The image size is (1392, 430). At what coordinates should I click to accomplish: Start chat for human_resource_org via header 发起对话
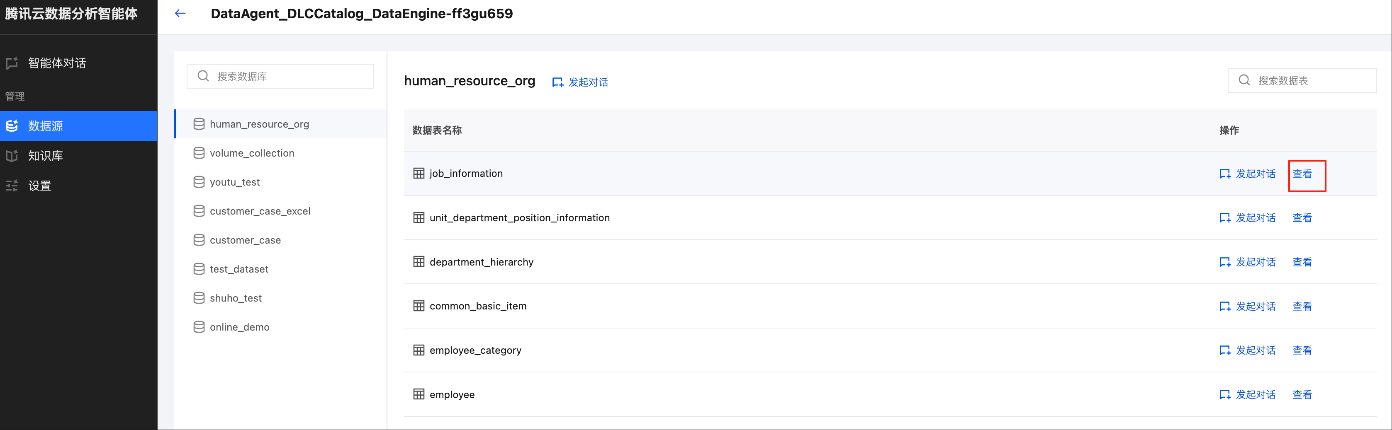pyautogui.click(x=588, y=82)
